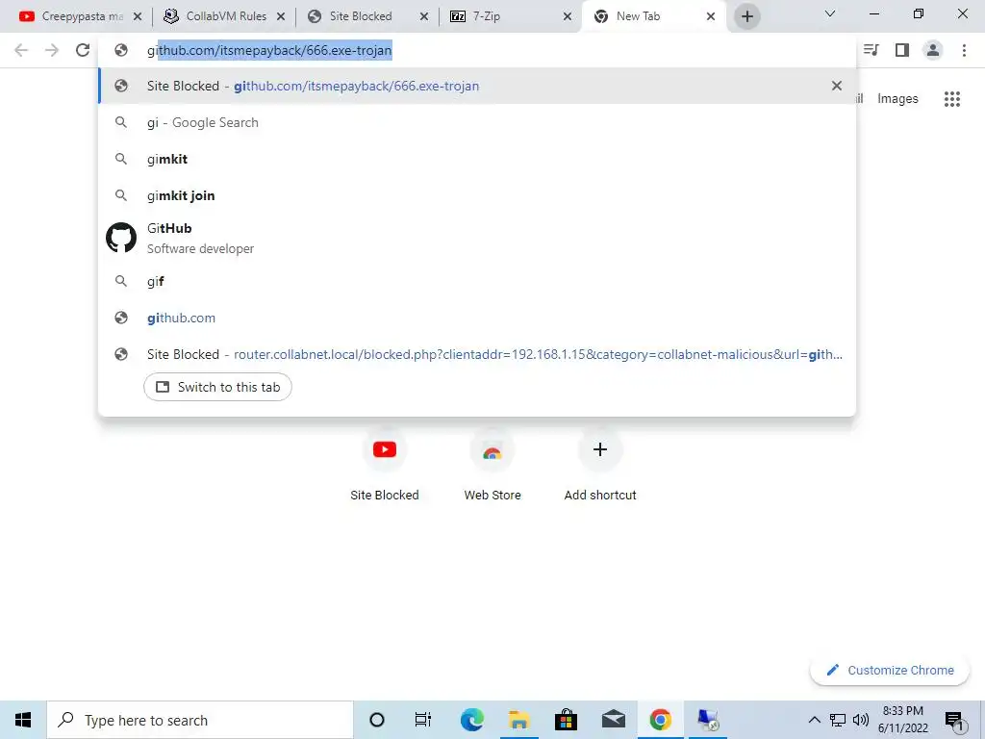985x739 pixels.
Task: Toggle the Chrome side panel
Action: pyautogui.click(x=902, y=50)
